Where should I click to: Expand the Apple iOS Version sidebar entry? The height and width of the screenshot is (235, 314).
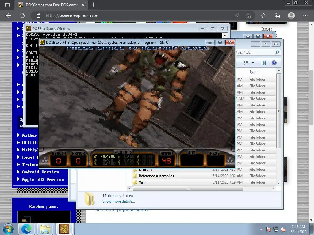tap(18, 179)
